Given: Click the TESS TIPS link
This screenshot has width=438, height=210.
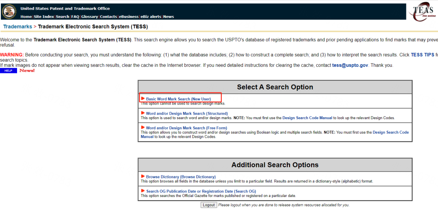Looking at the screenshot, I should point(422,55).
